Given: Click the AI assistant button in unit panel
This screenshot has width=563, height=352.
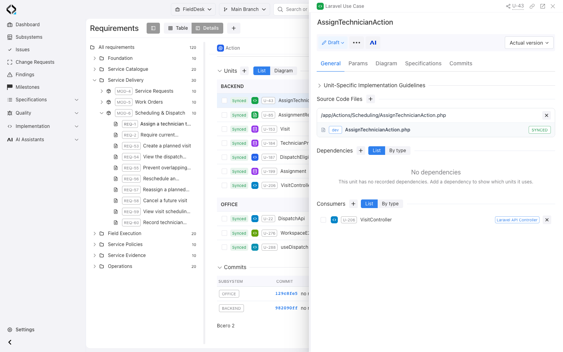Looking at the screenshot, I should click(x=373, y=43).
